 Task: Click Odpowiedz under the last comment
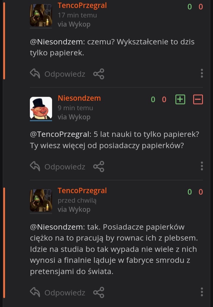[x=65, y=293]
